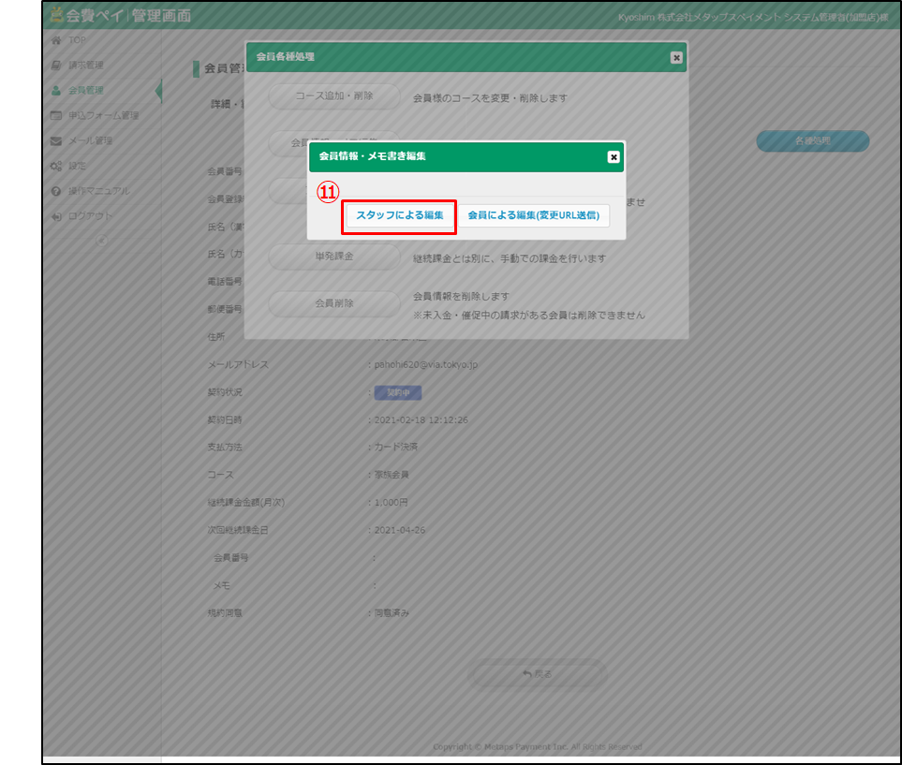Collapse the sidebar with the double-chevron
Screen dimensions: 902x765
click(102, 240)
